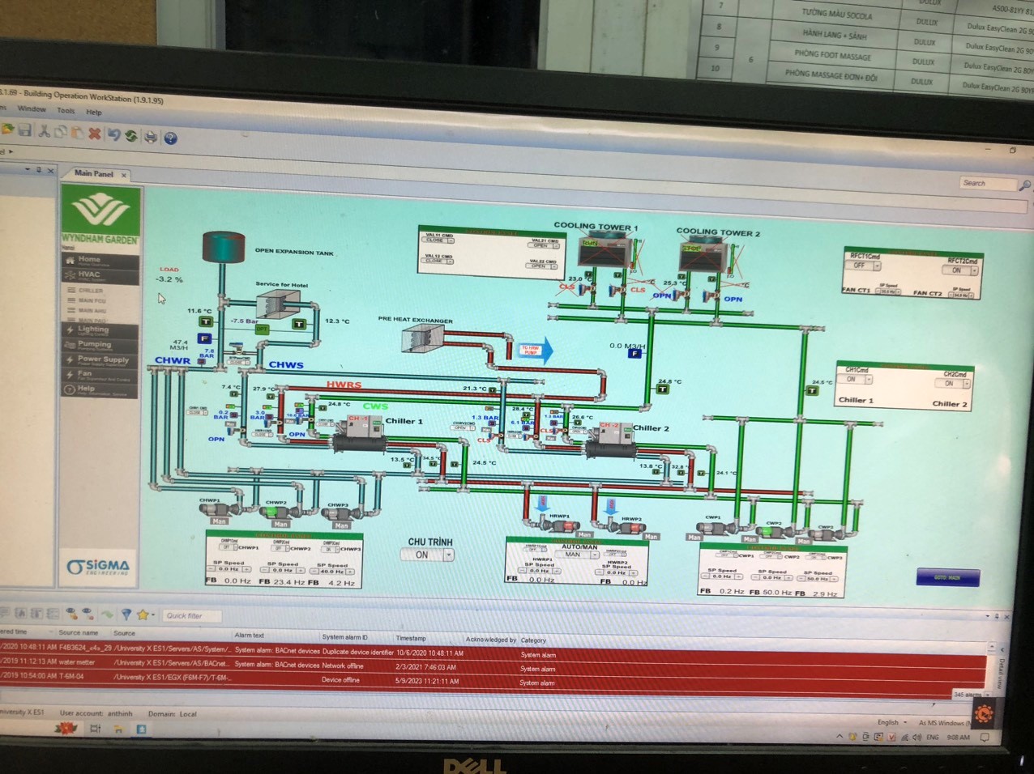Click the Print toolbar icon
1034x774 pixels.
pyautogui.click(x=151, y=137)
